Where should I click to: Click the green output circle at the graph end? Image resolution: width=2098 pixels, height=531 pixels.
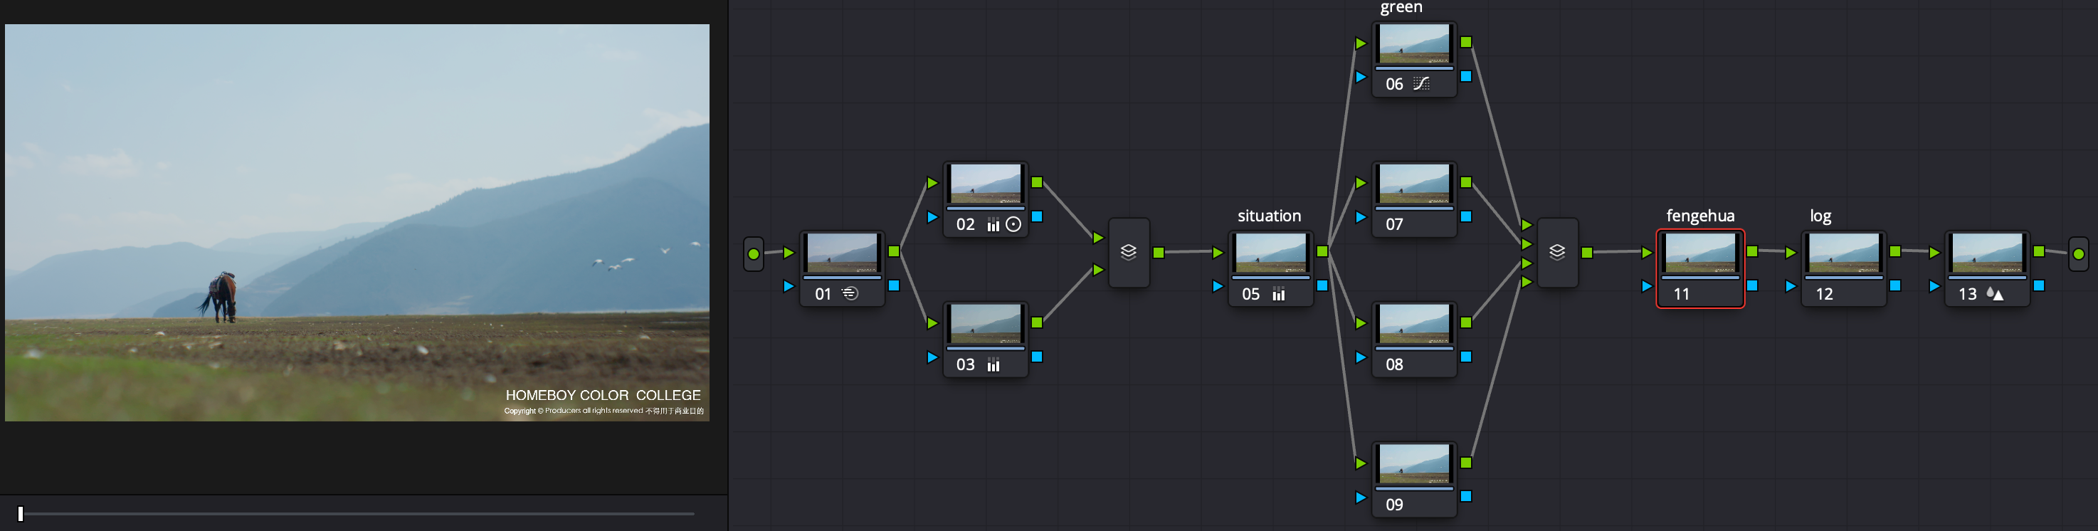pyautogui.click(x=2079, y=254)
